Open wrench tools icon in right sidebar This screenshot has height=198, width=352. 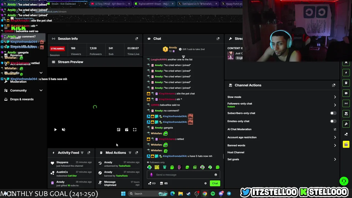point(346,124)
